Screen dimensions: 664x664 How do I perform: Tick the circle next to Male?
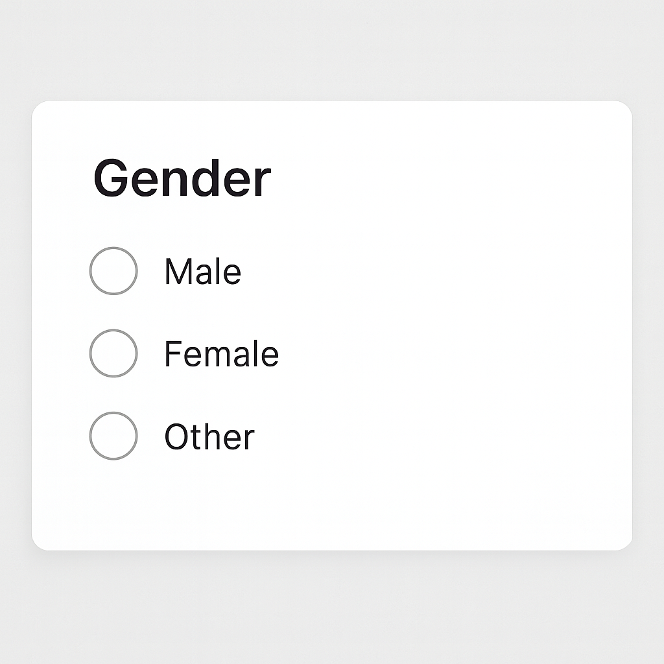tap(113, 271)
